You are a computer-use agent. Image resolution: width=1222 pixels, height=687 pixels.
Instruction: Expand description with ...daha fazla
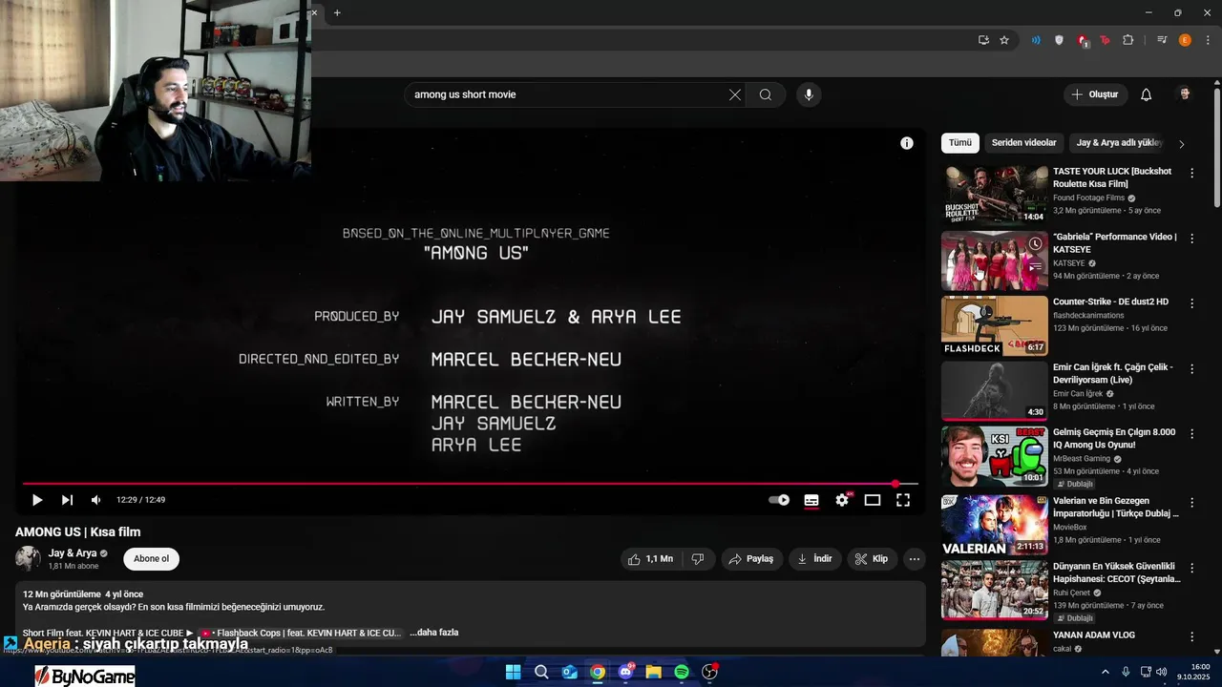point(433,633)
